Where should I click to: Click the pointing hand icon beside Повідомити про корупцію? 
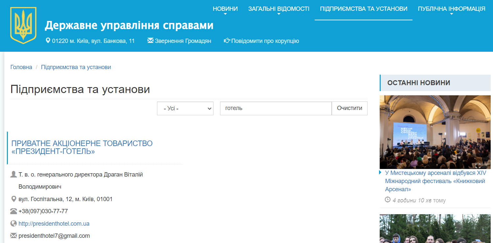pos(227,41)
